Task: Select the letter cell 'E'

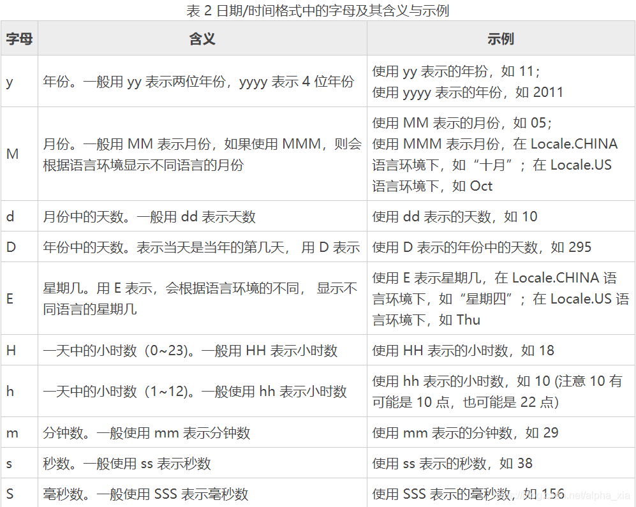Action: [x=19, y=298]
